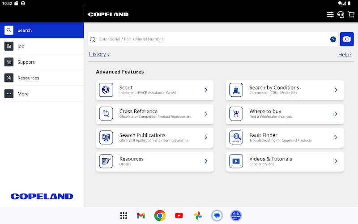Open the search help question mark icon
This screenshot has height=224, width=358.
click(333, 39)
